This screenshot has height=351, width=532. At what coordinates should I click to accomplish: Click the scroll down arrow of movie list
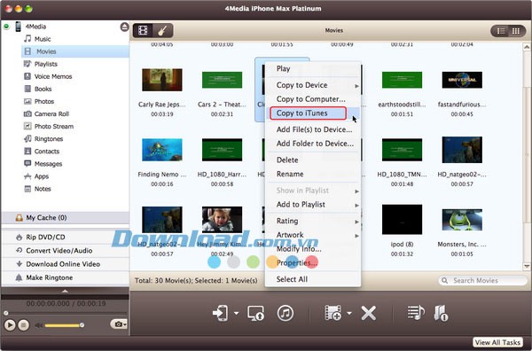pyautogui.click(x=527, y=266)
